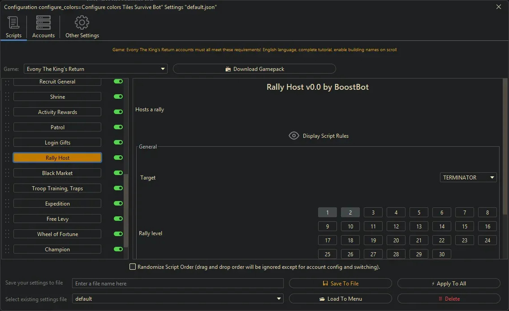This screenshot has height=311, width=509.
Task: Open the Scripts tab icon
Action: 13,23
